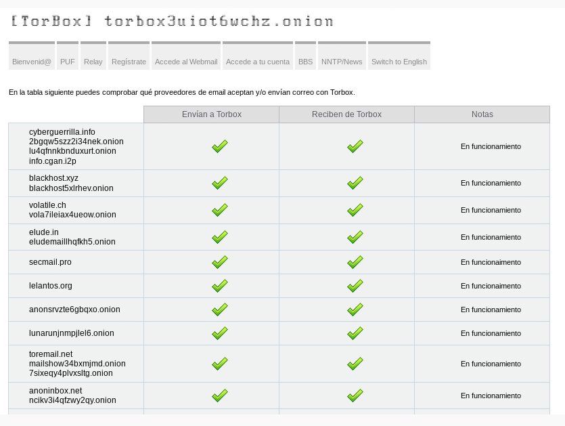Screen dimensions: 565x426
Task: Click the TorBox onion site title
Action: (173, 21)
